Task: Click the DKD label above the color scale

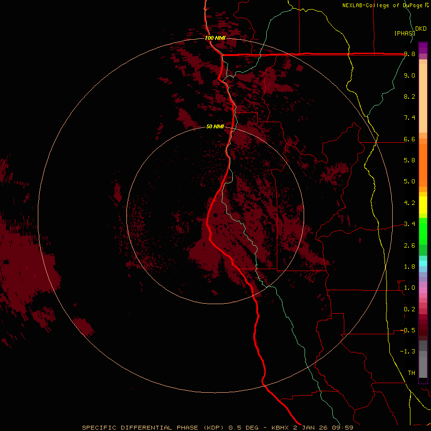Action: coord(421,29)
